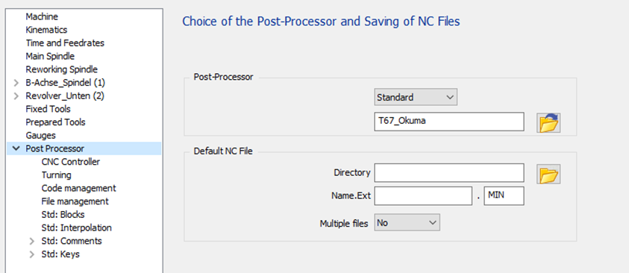Select Kinematics in the tree

46,30
